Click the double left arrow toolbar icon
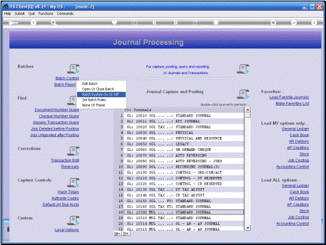The width and height of the screenshot is (326, 245). point(154,22)
